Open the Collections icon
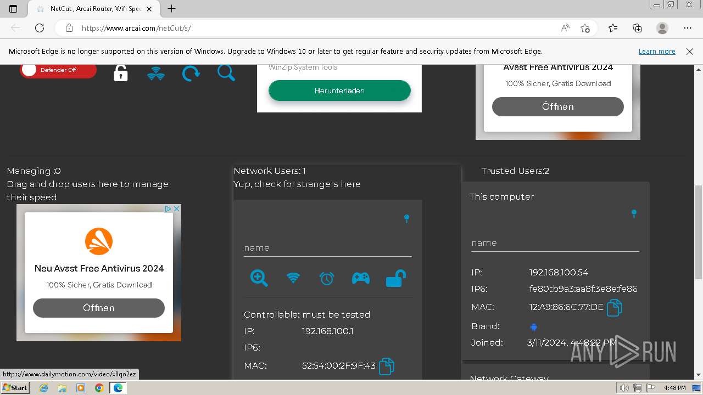703x395 pixels. click(x=637, y=28)
